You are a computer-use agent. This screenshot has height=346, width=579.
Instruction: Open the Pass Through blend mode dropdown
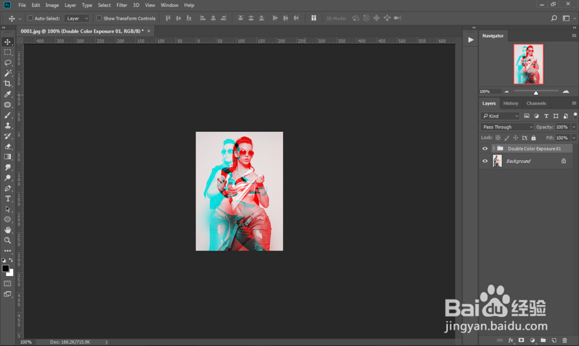[x=507, y=127]
